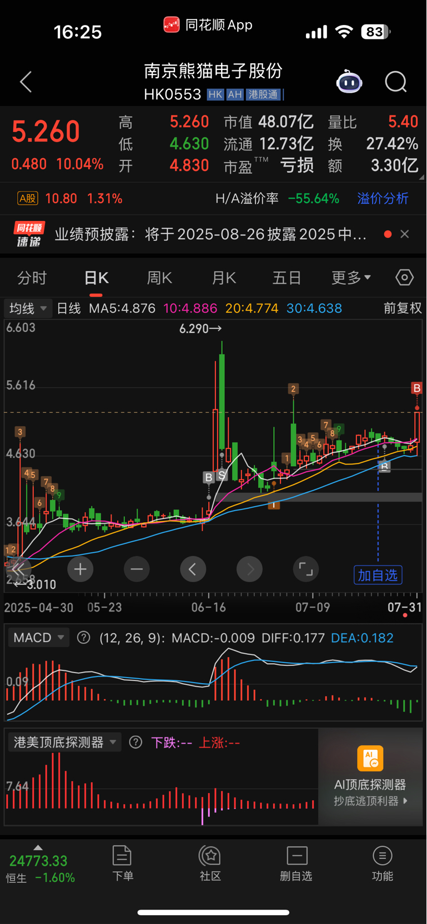This screenshot has height=924, width=427.
Task: Open the MACD indicator dropdown
Action: (38, 638)
